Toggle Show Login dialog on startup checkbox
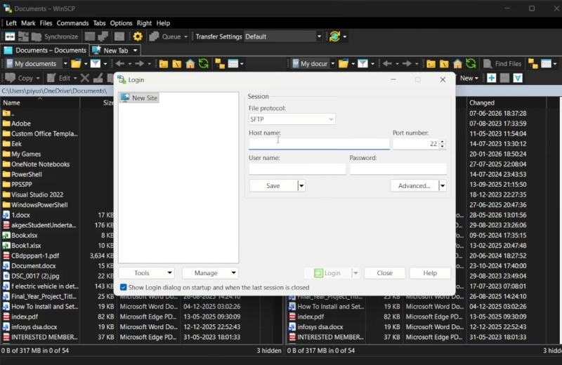 pyautogui.click(x=124, y=287)
